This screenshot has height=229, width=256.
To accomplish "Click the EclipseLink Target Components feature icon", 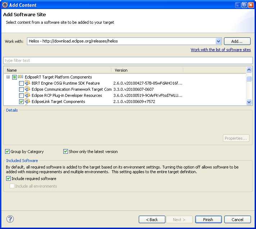I will point(27,101).
